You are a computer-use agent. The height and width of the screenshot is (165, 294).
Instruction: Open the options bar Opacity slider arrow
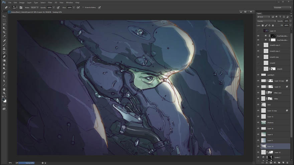[53, 7]
